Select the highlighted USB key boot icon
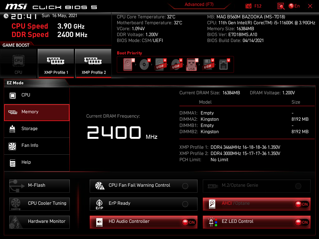The width and height of the screenshot is (319, 239). click(x=192, y=65)
